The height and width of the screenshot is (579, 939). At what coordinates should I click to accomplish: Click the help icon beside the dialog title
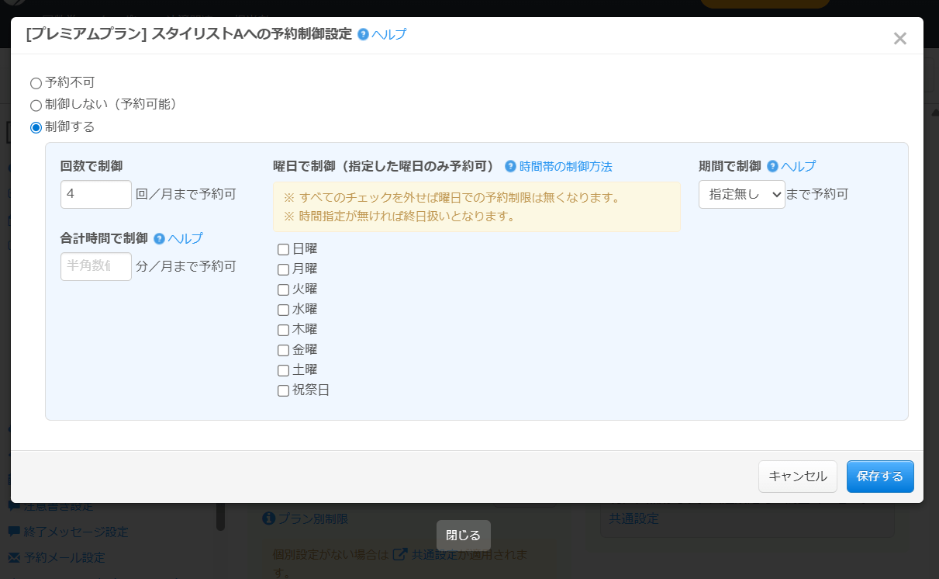point(363,35)
